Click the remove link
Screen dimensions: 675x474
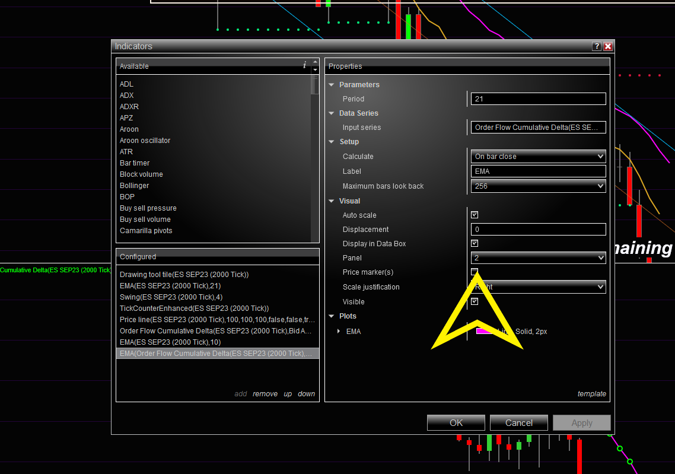[x=265, y=393]
